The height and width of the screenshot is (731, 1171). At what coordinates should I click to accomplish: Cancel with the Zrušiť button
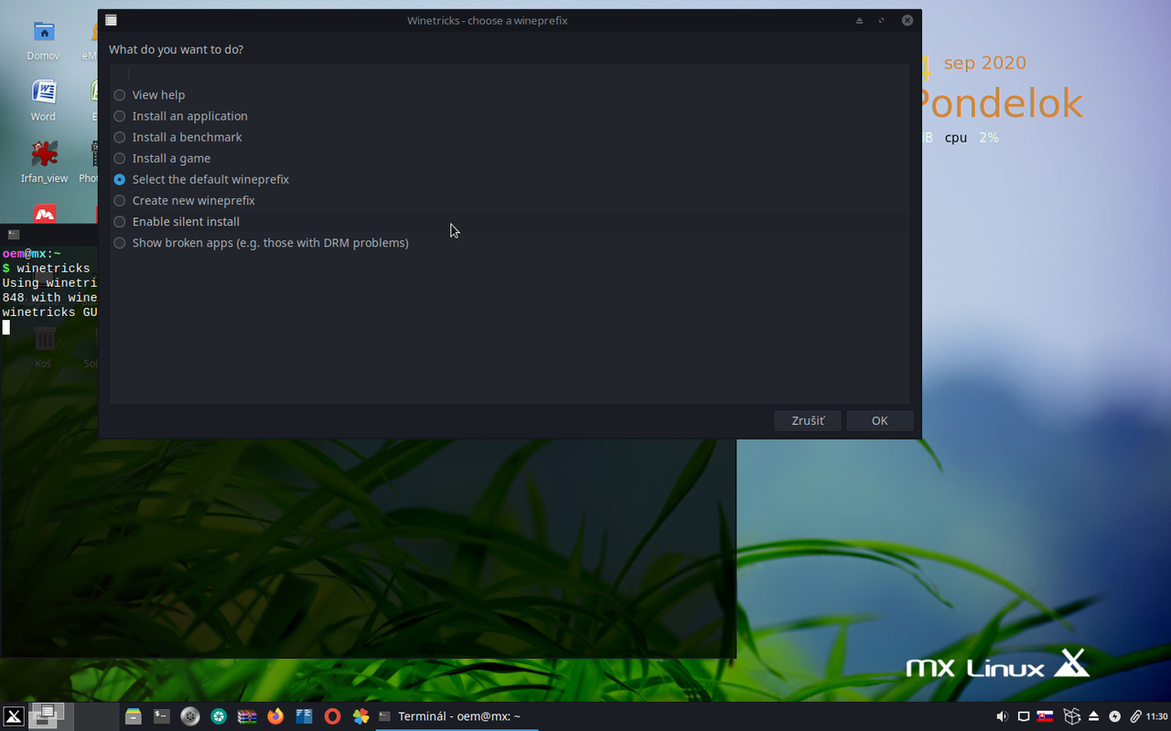click(808, 420)
